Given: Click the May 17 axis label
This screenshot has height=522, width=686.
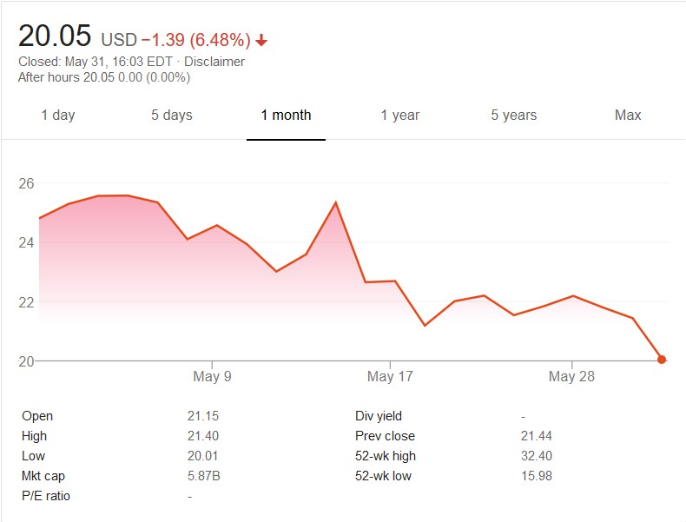Looking at the screenshot, I should pyautogui.click(x=391, y=376).
